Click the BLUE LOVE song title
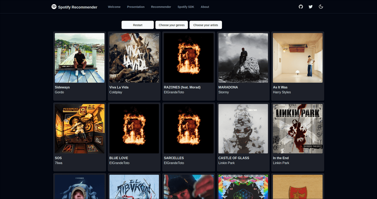377x199 pixels. pos(119,158)
